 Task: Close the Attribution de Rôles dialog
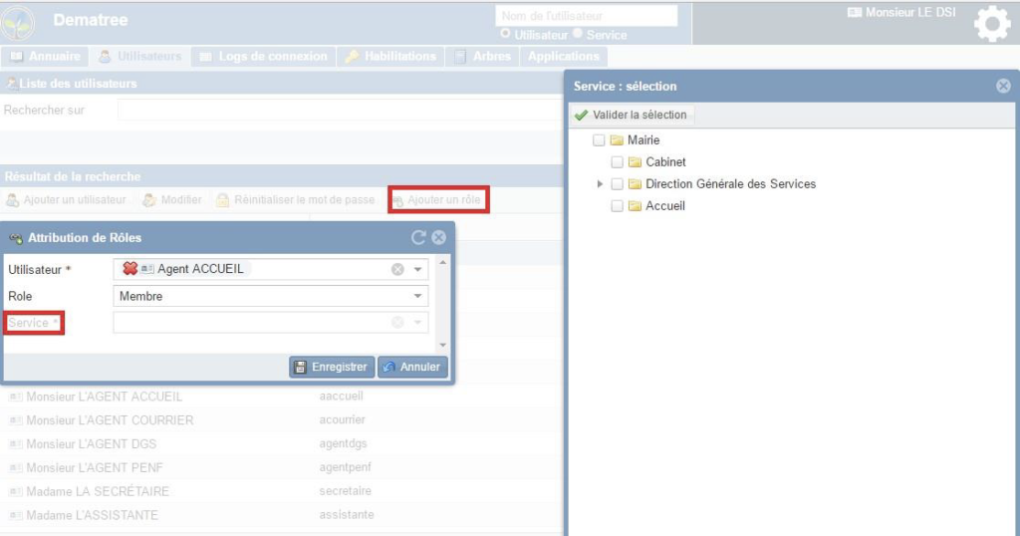[438, 237]
